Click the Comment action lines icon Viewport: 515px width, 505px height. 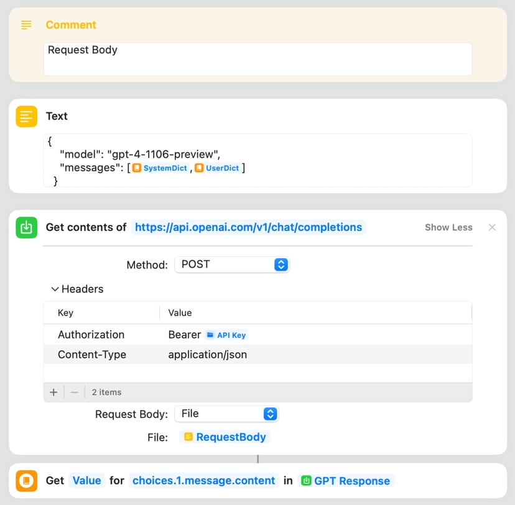coord(26,25)
